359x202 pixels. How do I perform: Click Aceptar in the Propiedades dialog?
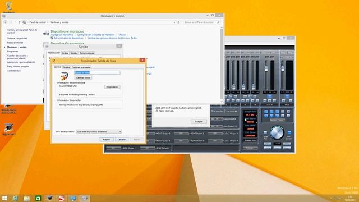coord(107,140)
